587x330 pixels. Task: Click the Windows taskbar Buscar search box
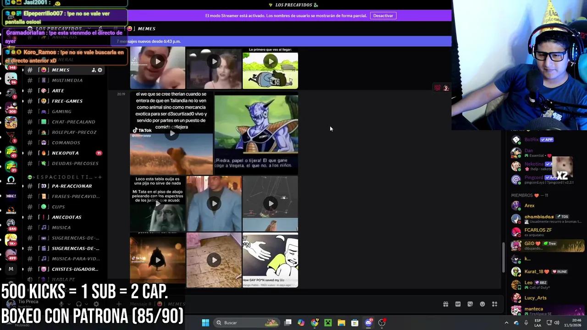(x=247, y=323)
